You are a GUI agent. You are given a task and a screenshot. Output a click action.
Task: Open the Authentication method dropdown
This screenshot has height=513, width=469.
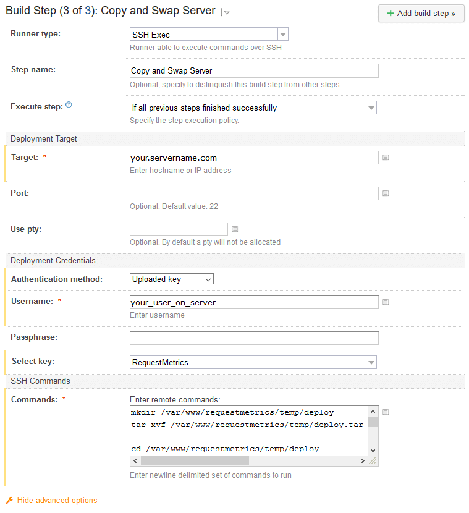(x=207, y=279)
